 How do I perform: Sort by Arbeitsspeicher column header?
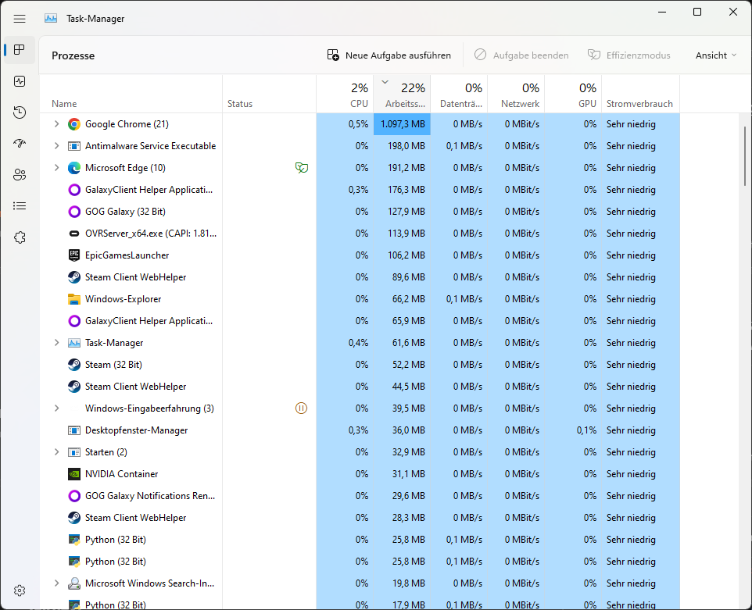402,94
